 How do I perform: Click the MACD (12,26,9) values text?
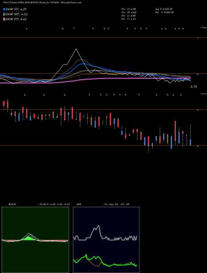[54, 204]
